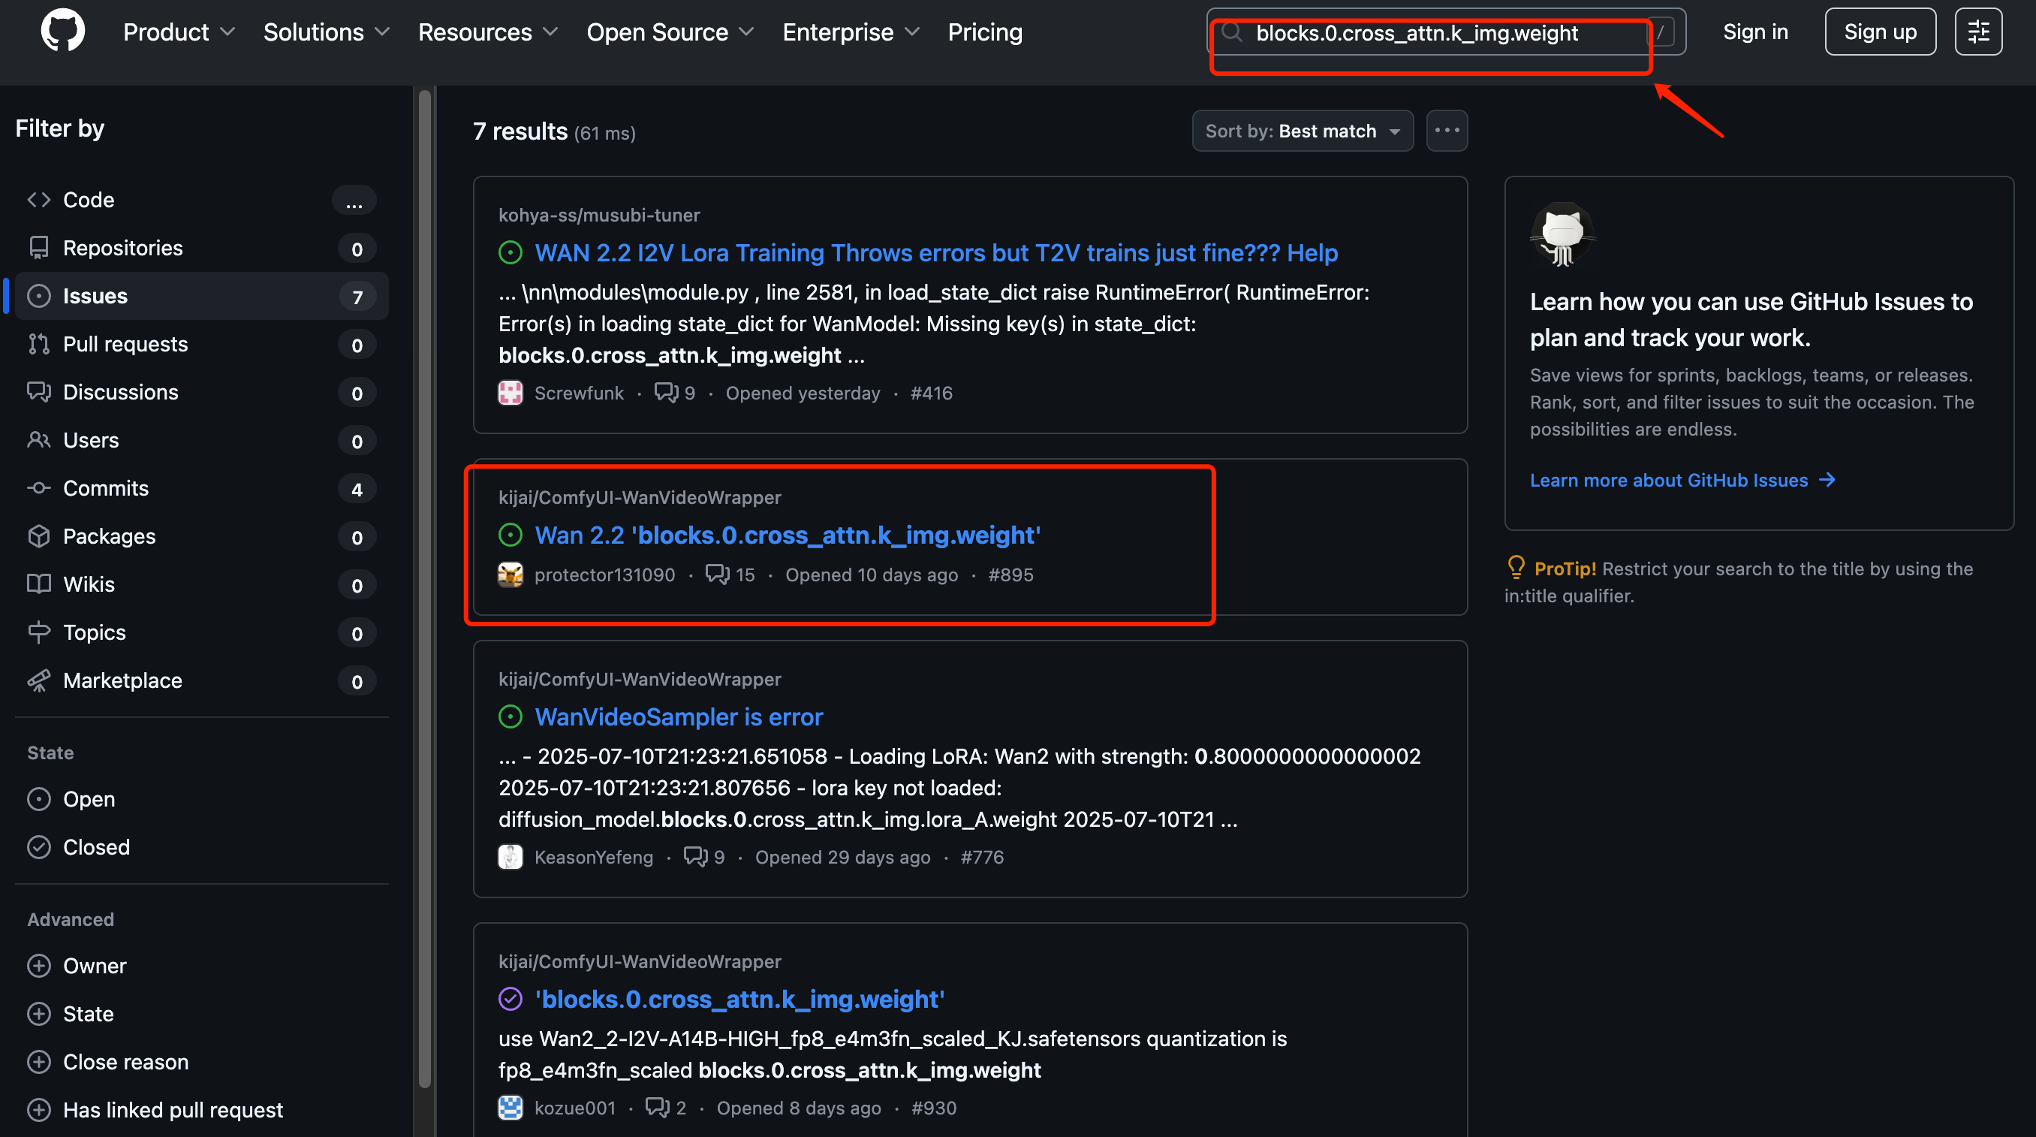Filter results by Topics
2036x1137 pixels.
[201, 632]
